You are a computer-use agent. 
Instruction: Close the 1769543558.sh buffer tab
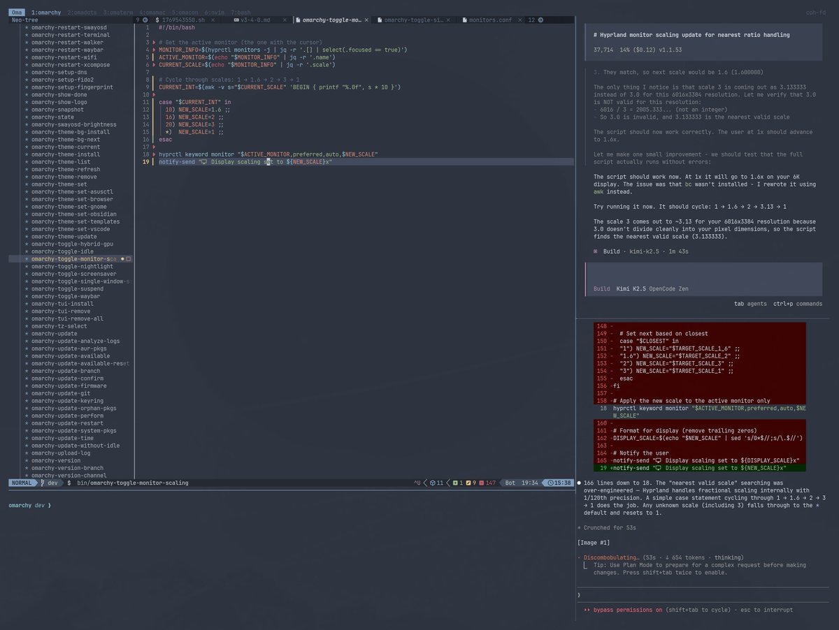(x=213, y=20)
